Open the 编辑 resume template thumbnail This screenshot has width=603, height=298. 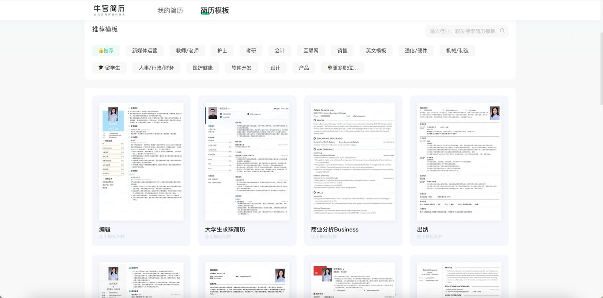click(x=141, y=161)
